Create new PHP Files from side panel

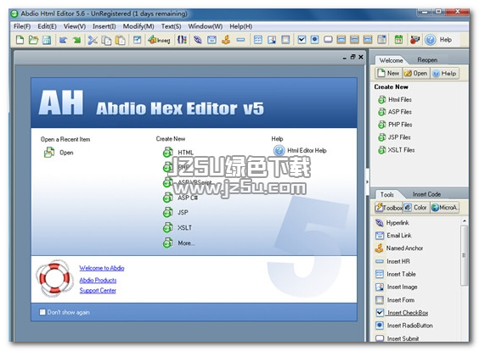pos(395,125)
